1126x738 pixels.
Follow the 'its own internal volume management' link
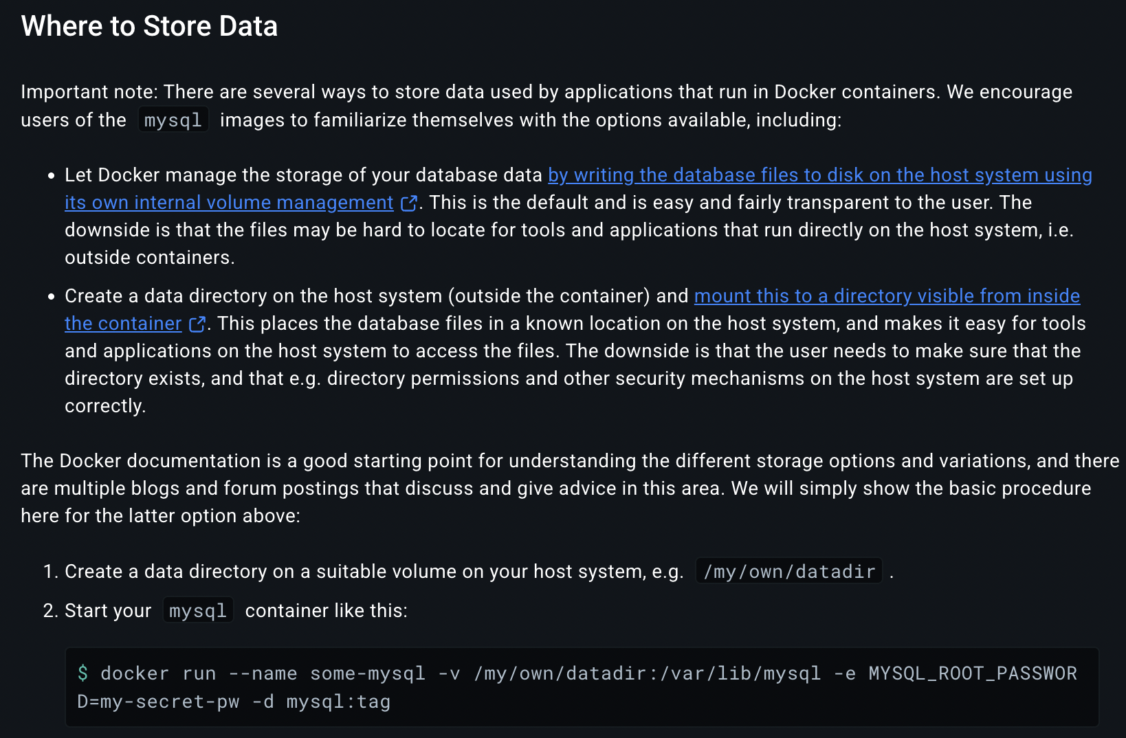click(229, 203)
